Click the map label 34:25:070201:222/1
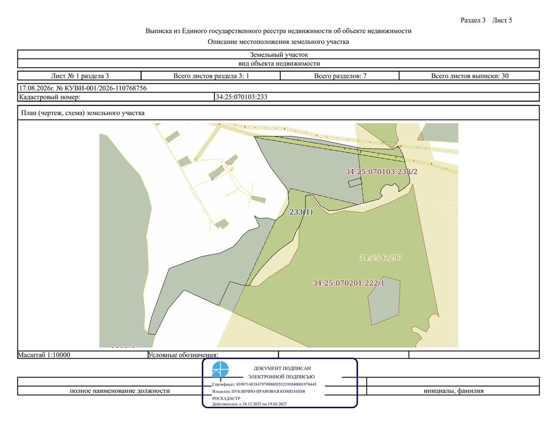Screen dimensions: 557x430 coord(349,282)
